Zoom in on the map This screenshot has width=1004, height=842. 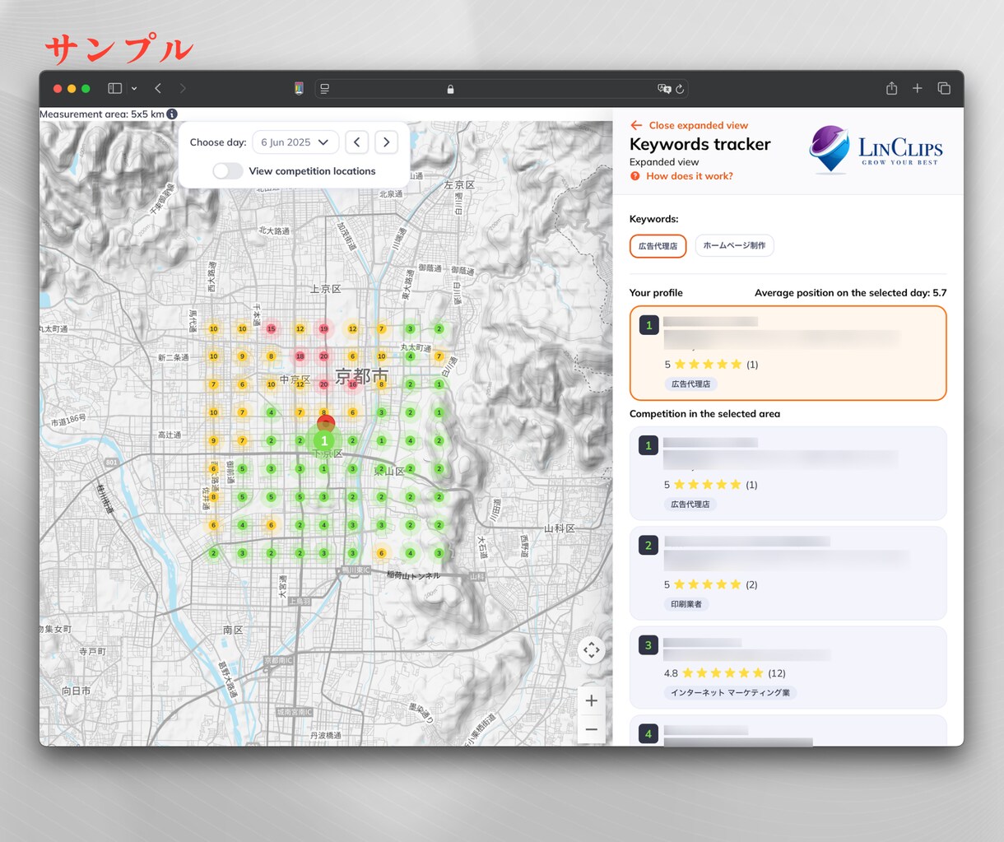tap(592, 700)
